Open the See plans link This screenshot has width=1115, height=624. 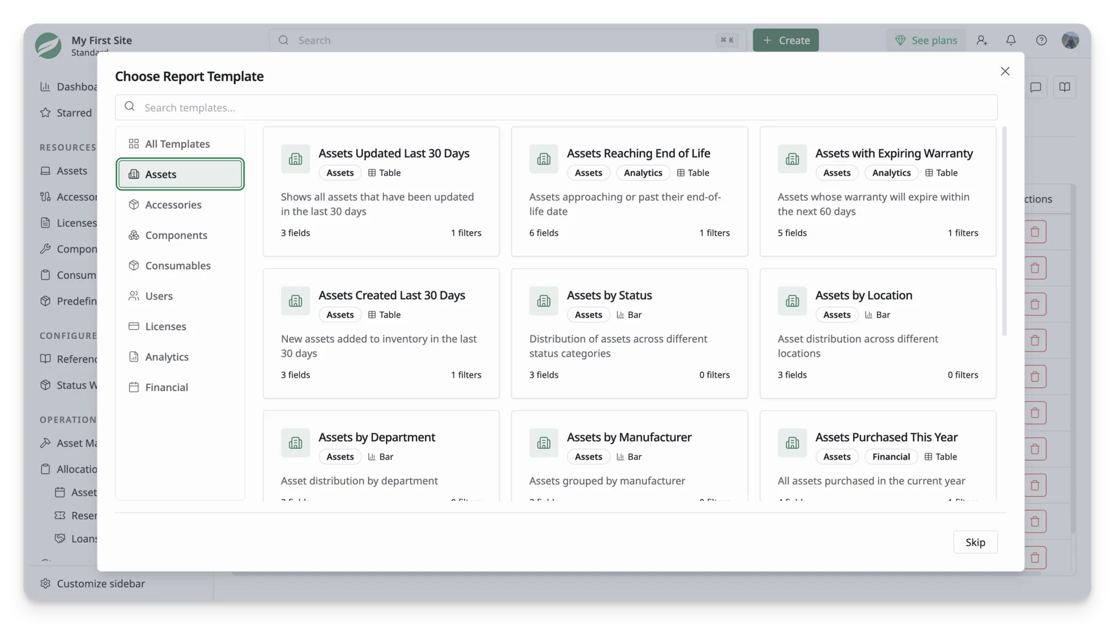[926, 40]
